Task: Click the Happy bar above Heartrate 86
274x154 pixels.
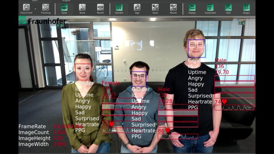Action: [178, 113]
